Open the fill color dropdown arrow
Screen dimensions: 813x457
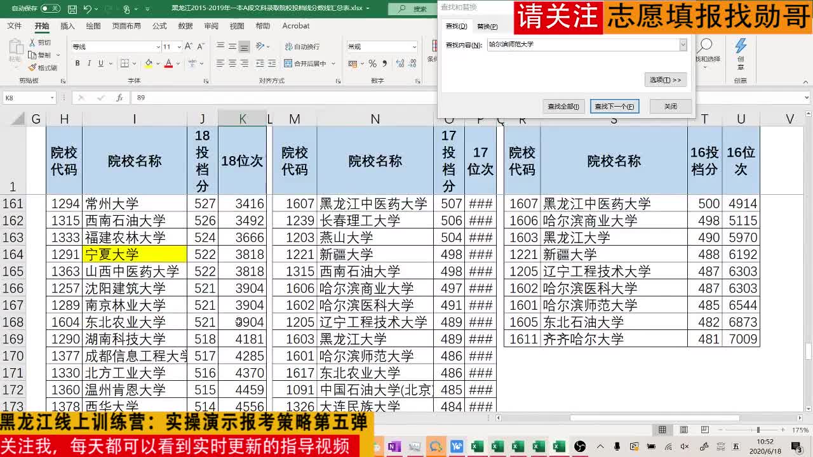(x=158, y=63)
